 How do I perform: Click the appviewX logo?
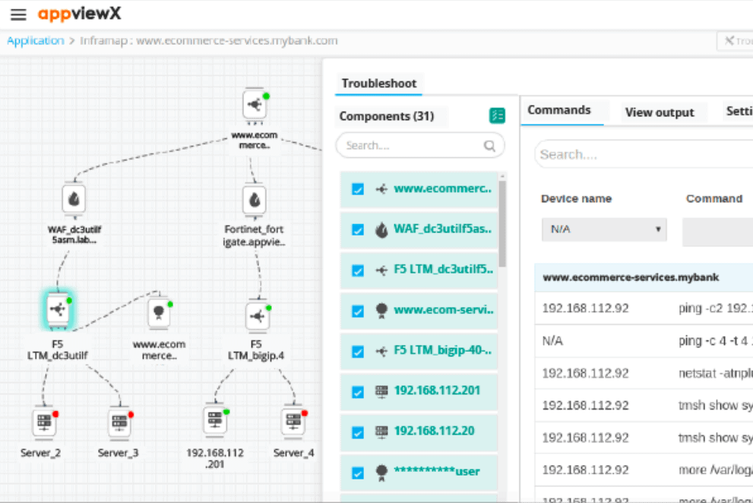click(x=79, y=14)
